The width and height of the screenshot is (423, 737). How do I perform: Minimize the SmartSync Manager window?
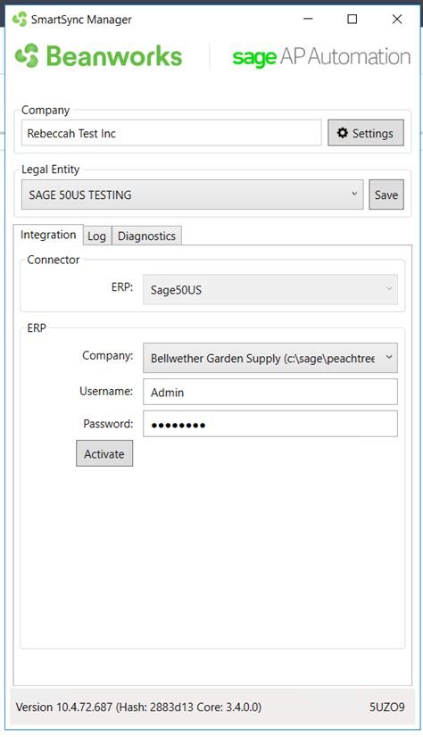308,19
